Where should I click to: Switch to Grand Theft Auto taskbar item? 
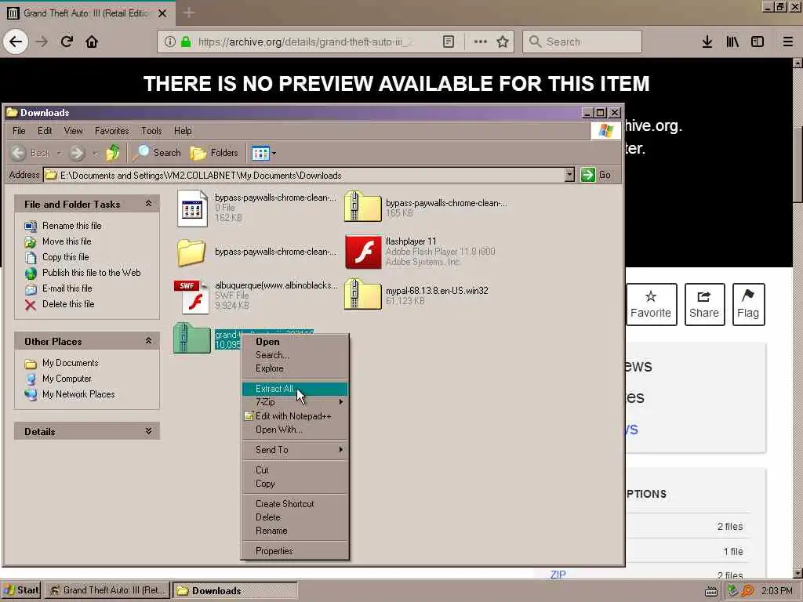tap(107, 590)
